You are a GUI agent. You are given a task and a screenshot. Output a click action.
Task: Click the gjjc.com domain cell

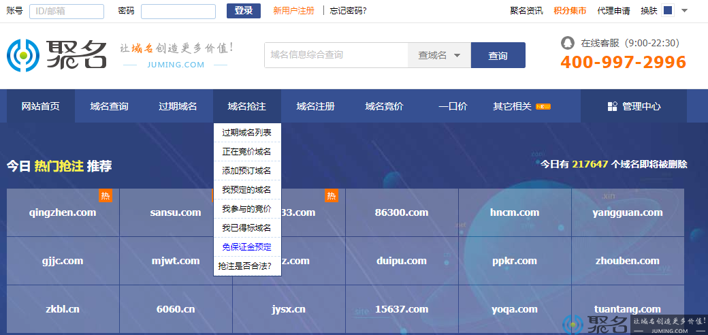(63, 261)
